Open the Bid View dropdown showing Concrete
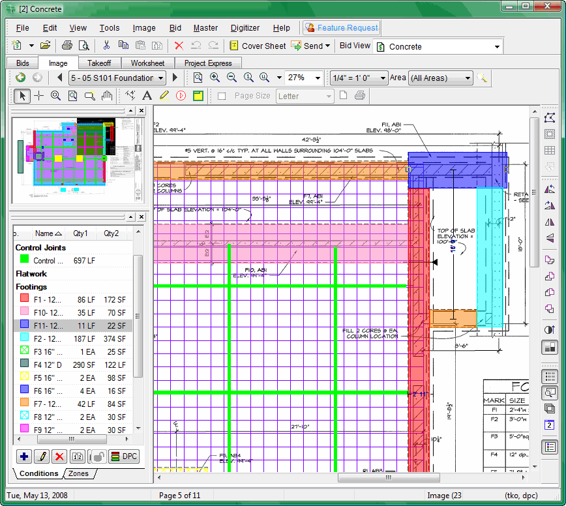Viewport: 566px width, 506px height. 438,46
